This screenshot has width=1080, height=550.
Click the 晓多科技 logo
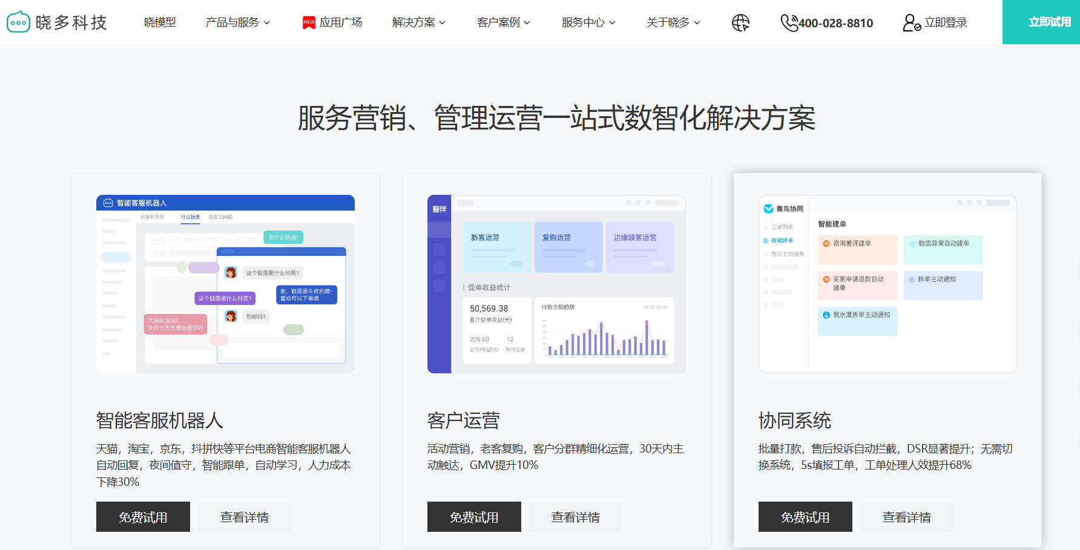(x=57, y=22)
